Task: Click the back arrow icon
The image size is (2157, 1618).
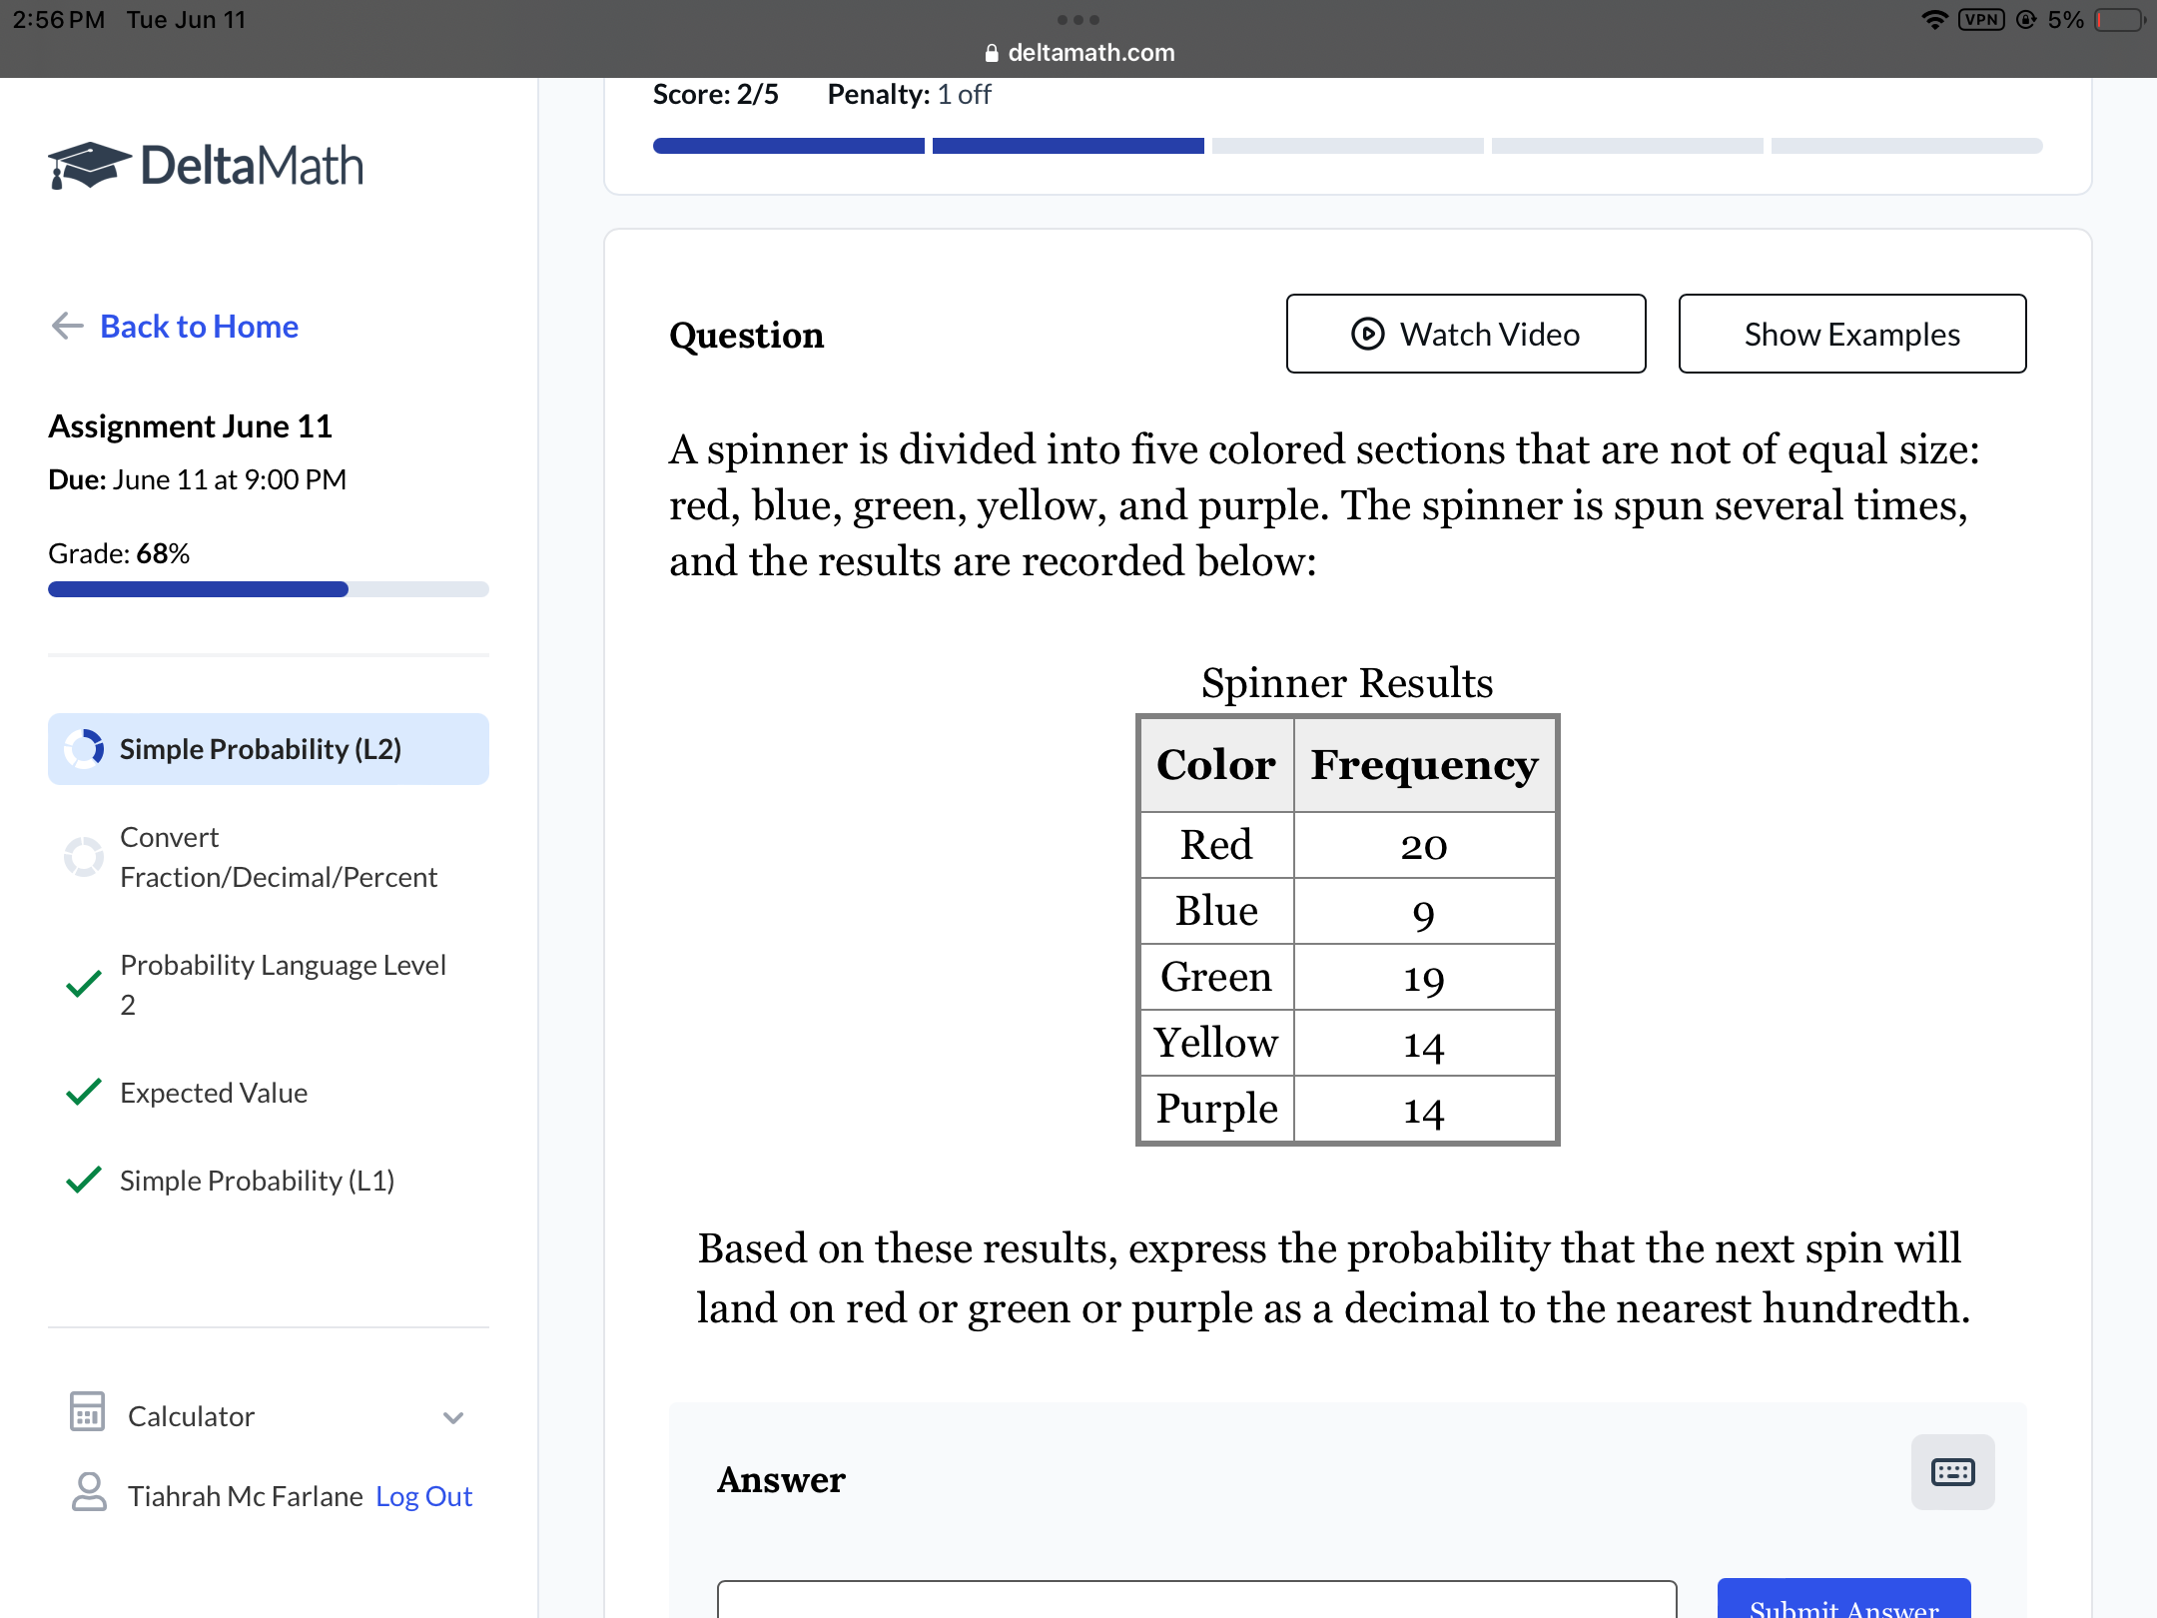Action: coord(67,326)
